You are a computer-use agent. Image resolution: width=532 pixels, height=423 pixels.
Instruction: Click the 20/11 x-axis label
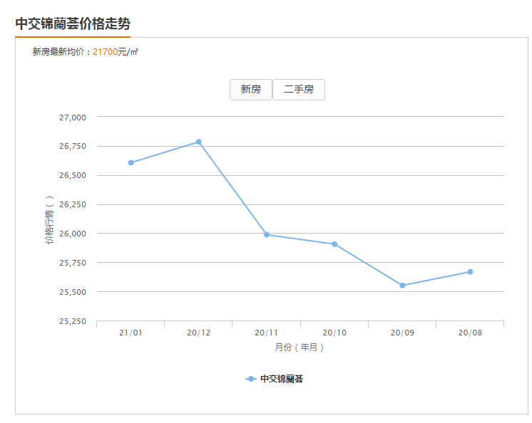[x=266, y=333]
